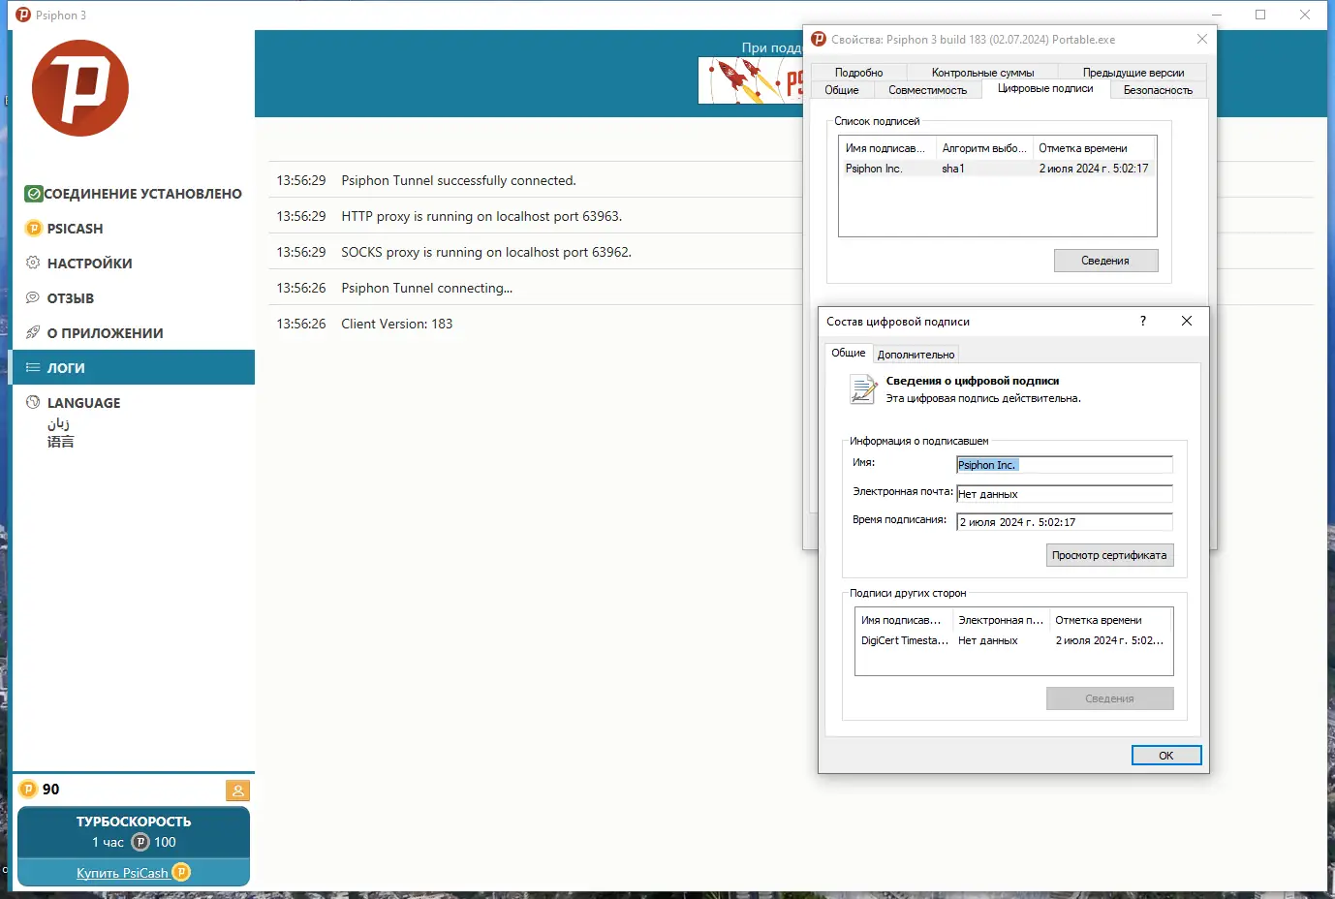Click the rockets banner image at top
Viewport: 1335px width, 899px height.
point(751,80)
